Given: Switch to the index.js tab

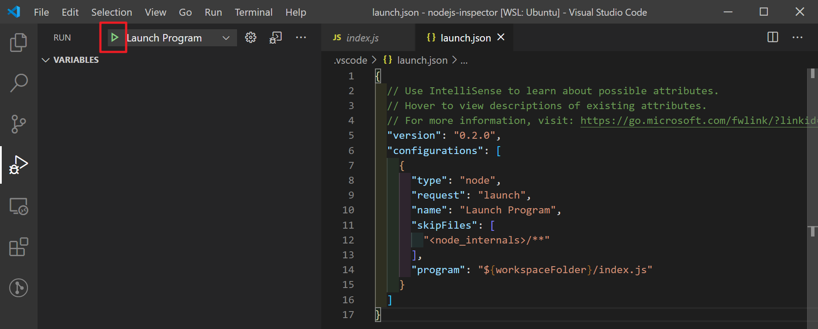Looking at the screenshot, I should point(368,38).
